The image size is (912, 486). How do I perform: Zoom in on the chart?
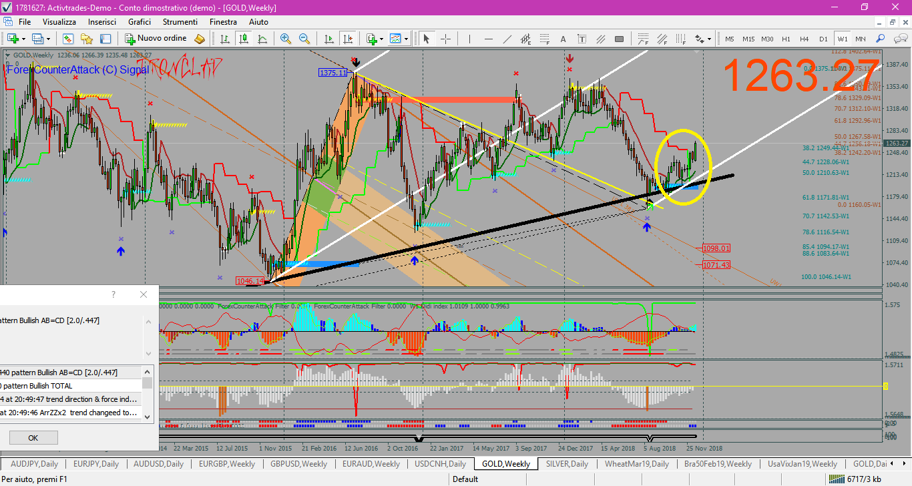(286, 39)
